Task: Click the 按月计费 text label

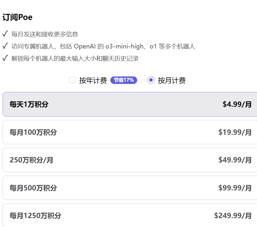Action: coord(171,80)
